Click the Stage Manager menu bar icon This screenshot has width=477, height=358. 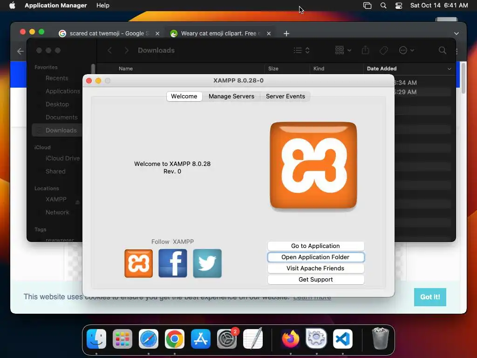pos(368,6)
